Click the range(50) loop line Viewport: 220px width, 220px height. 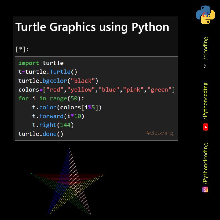click(51, 98)
